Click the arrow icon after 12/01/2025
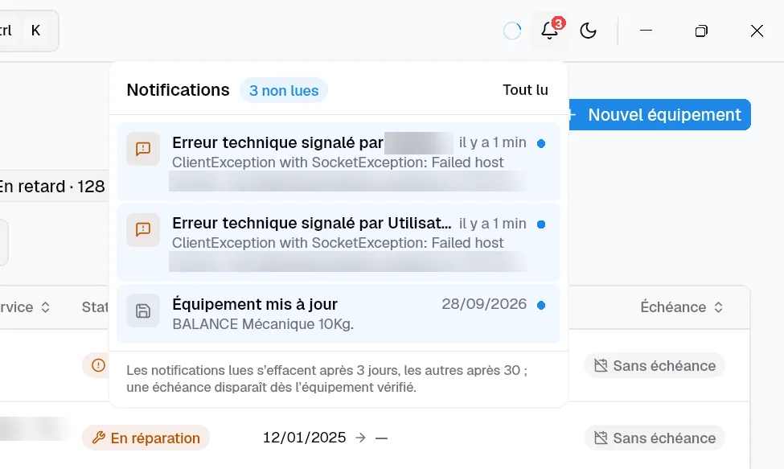This screenshot has width=784, height=469. click(360, 438)
